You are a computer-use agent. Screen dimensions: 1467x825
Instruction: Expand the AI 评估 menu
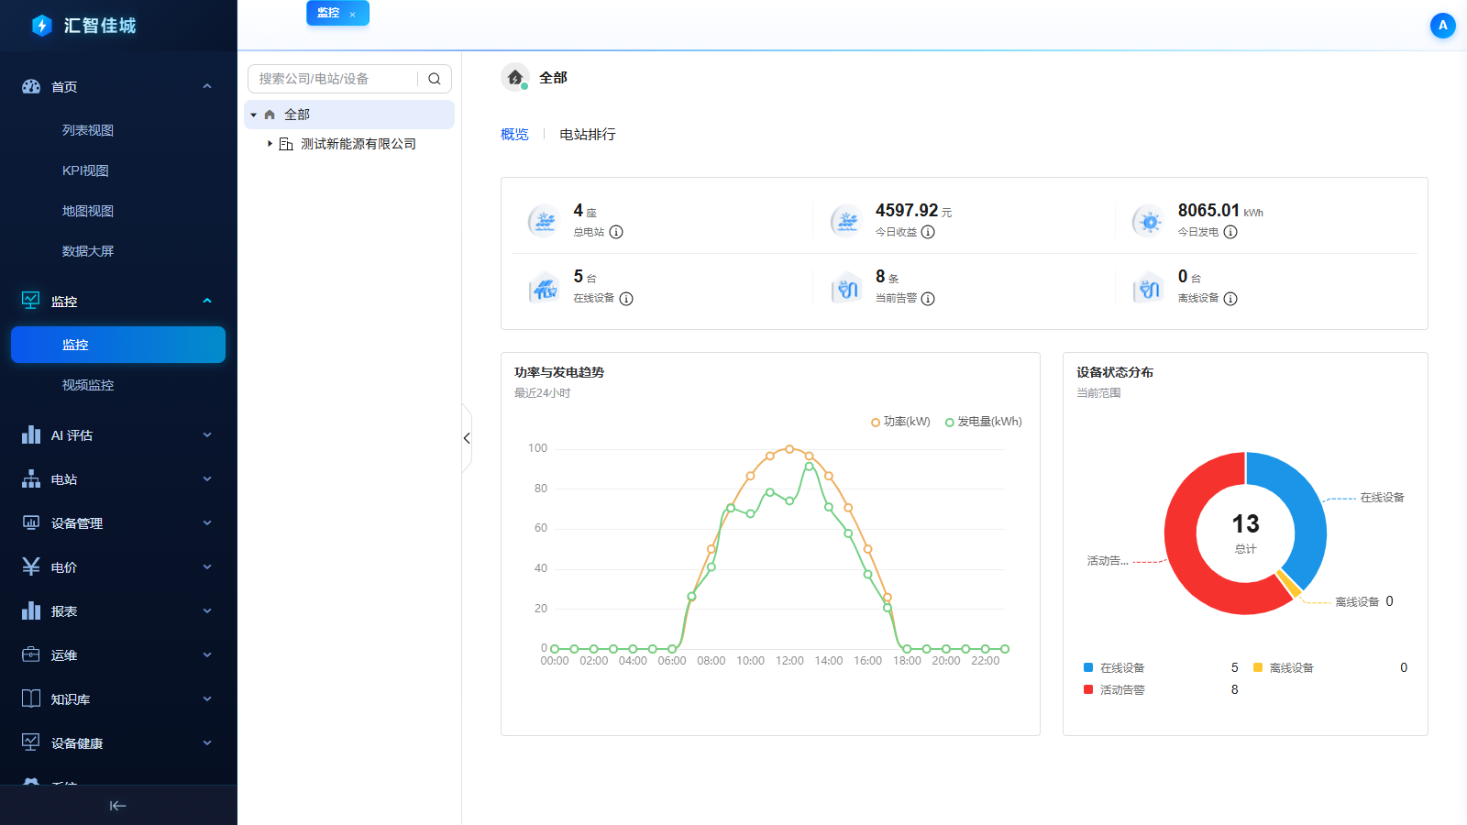[118, 435]
